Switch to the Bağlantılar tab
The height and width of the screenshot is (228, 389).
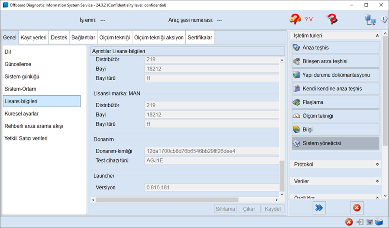click(83, 38)
